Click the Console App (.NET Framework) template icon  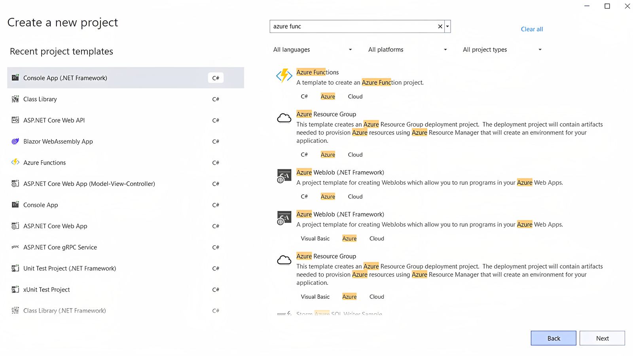(x=15, y=78)
